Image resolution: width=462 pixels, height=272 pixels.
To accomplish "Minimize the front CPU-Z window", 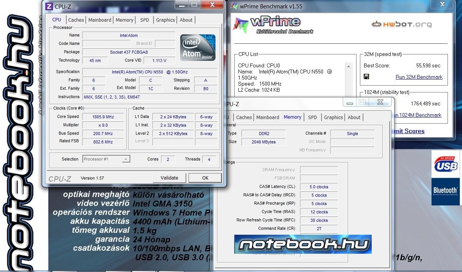I will click(x=182, y=5).
